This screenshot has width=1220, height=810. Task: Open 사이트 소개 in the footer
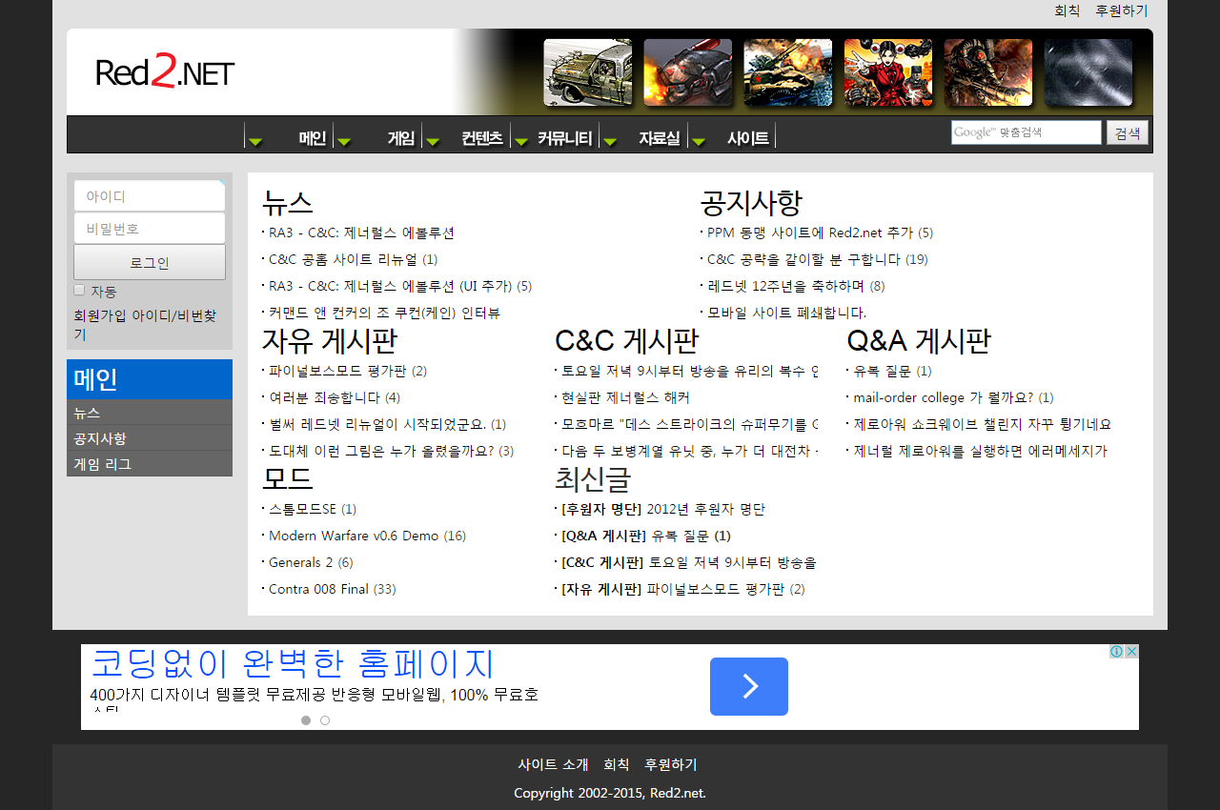pyautogui.click(x=553, y=764)
